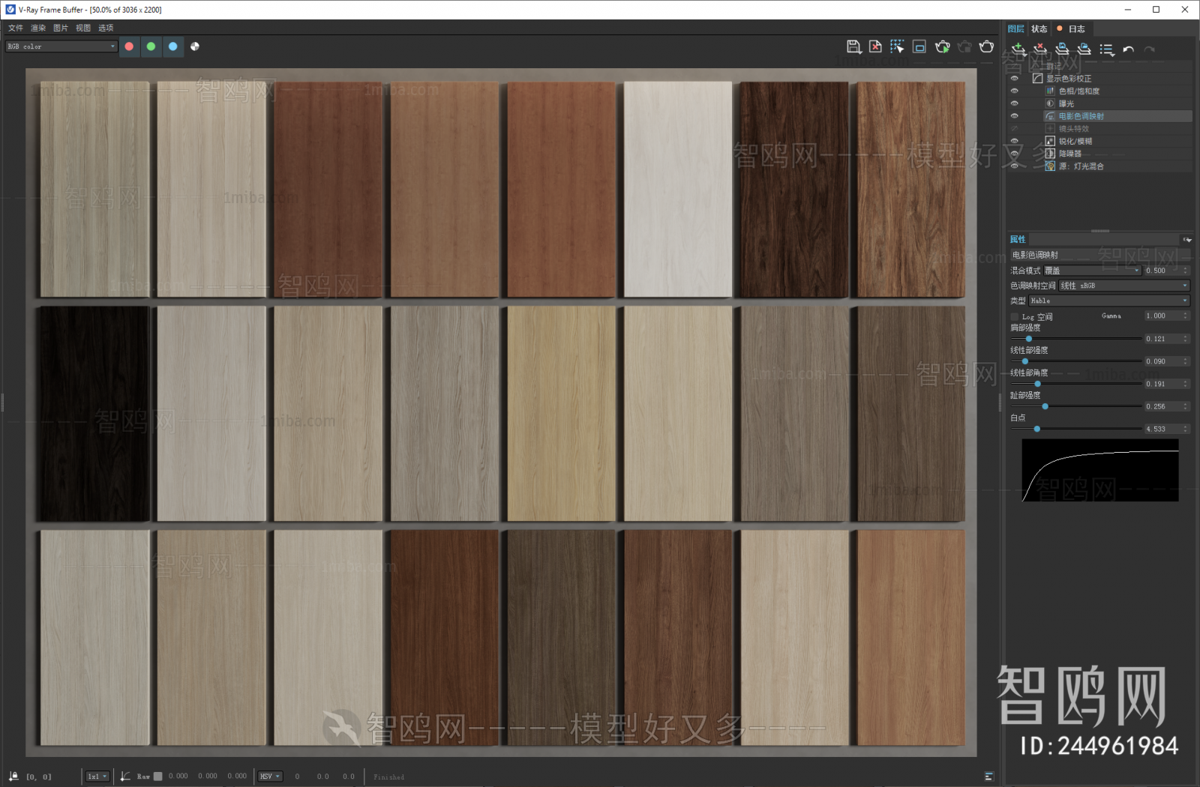Open the layer list options menu
Image resolution: width=1200 pixels, height=787 pixels.
(1107, 49)
